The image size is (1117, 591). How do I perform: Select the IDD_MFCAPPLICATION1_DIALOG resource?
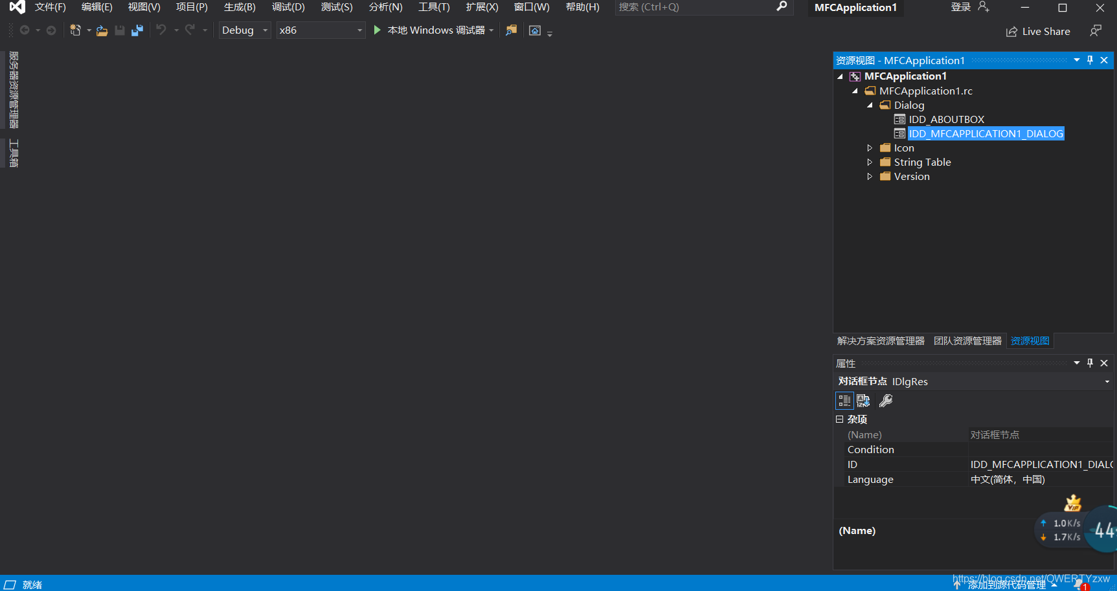tap(986, 133)
